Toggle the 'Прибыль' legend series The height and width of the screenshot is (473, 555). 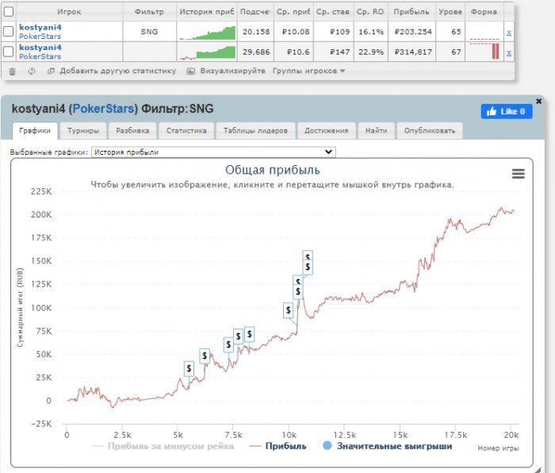pos(277,446)
